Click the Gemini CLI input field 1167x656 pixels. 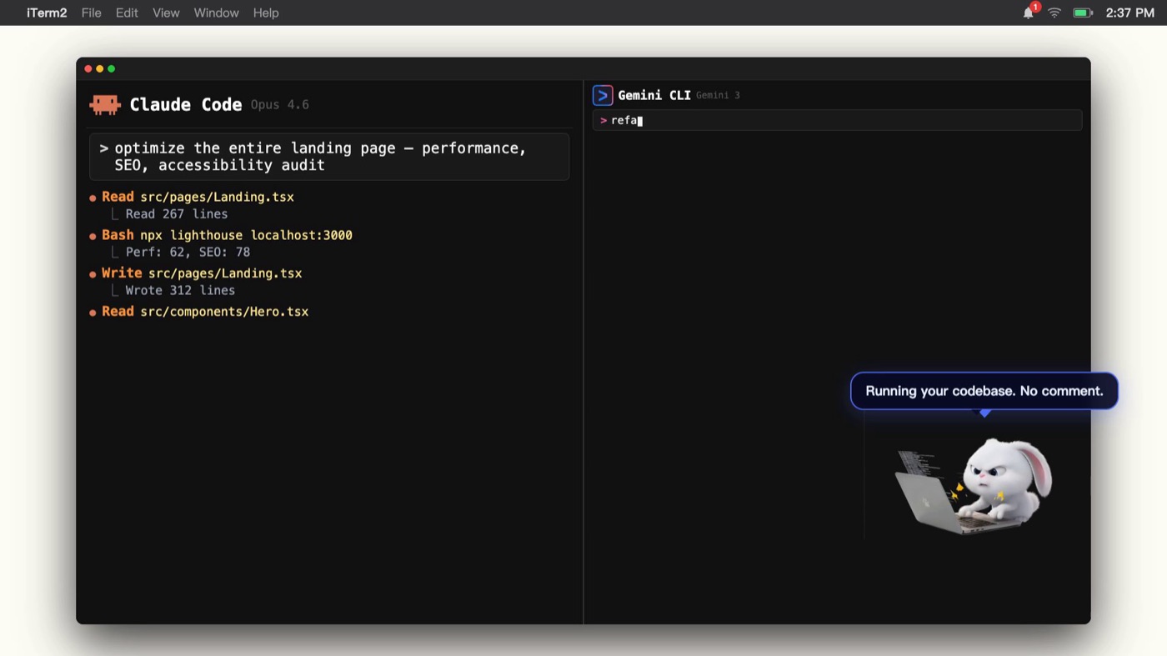[x=837, y=121]
